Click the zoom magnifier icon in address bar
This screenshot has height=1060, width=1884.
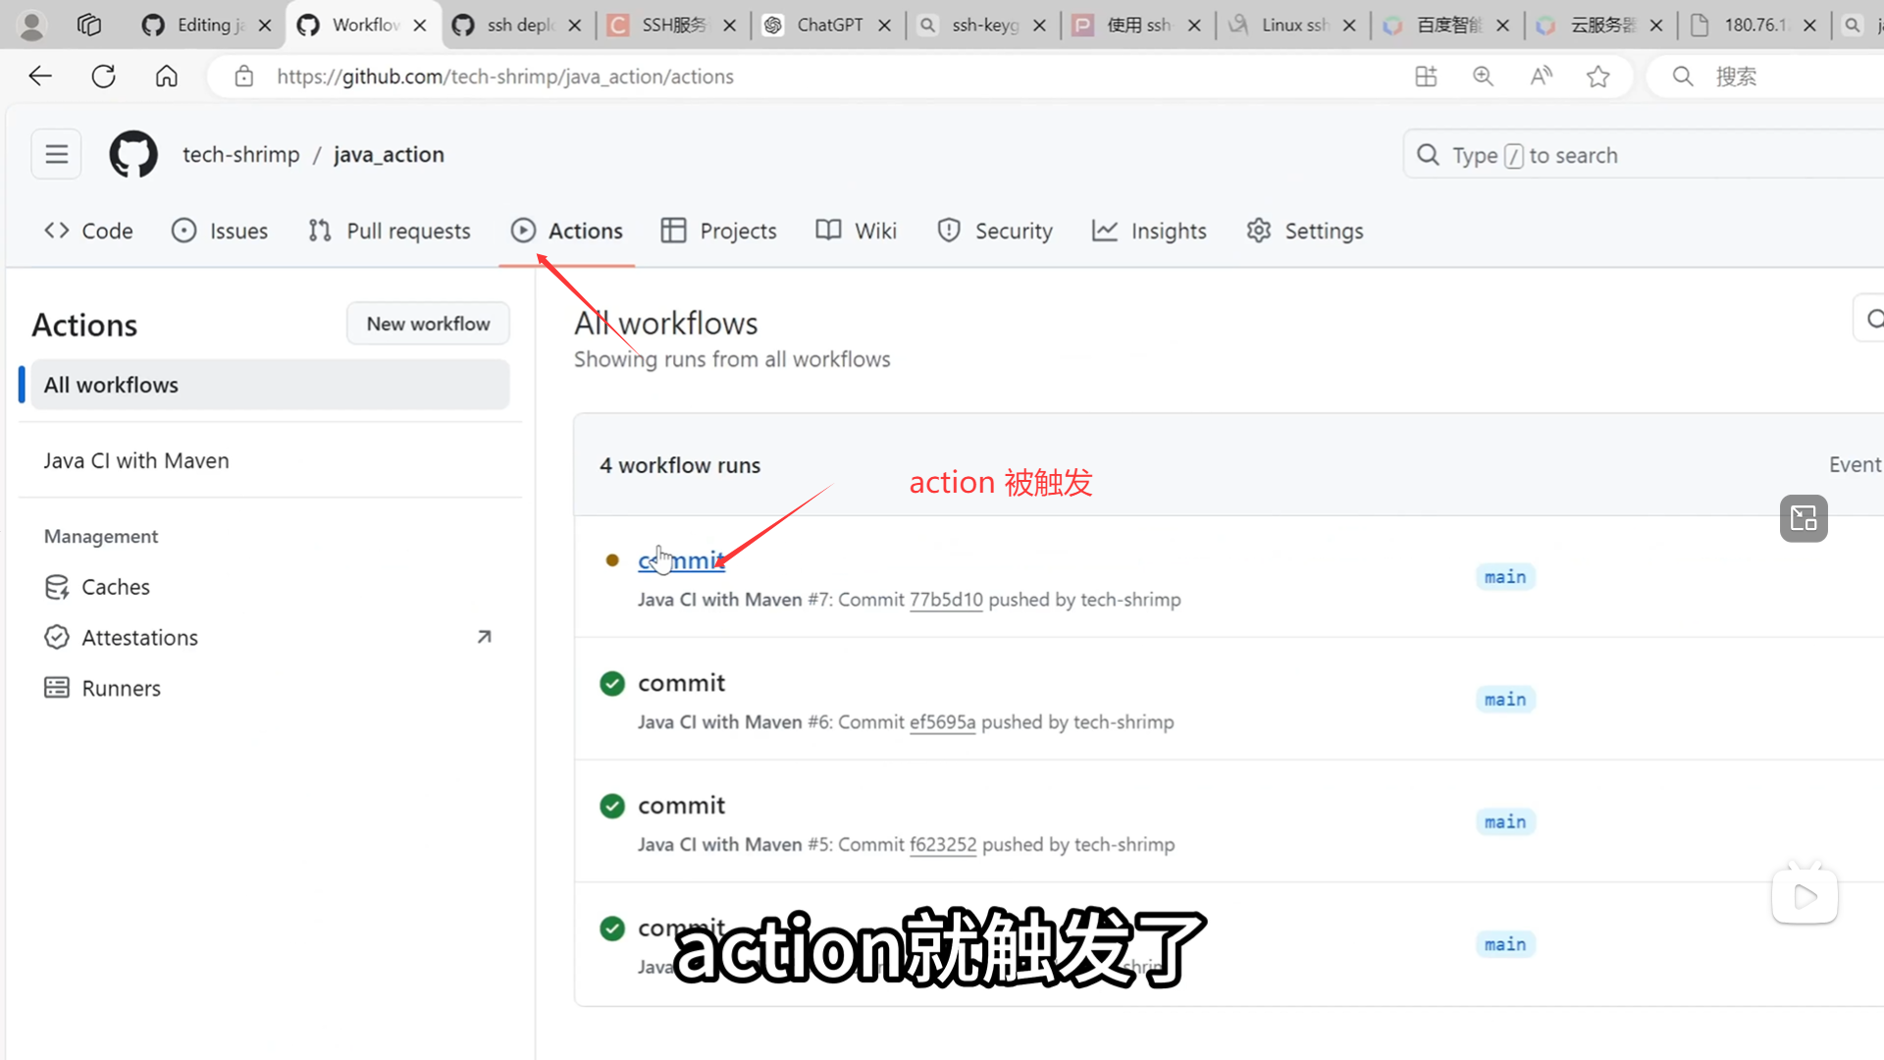(1483, 76)
